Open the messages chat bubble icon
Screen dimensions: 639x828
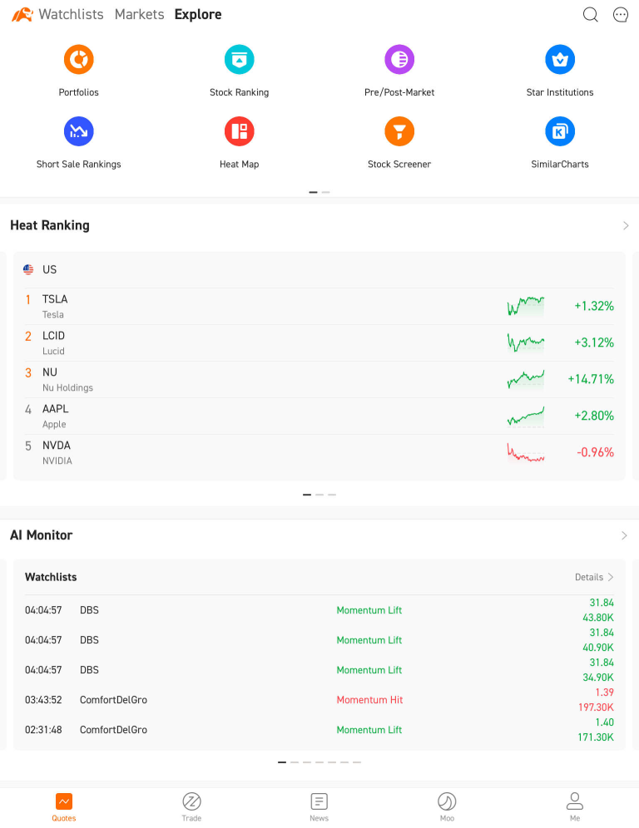click(621, 14)
